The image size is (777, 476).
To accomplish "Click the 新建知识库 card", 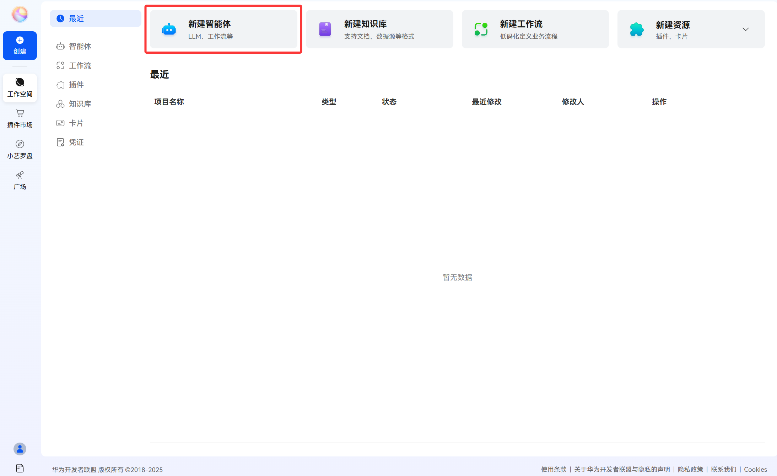I will coord(379,29).
